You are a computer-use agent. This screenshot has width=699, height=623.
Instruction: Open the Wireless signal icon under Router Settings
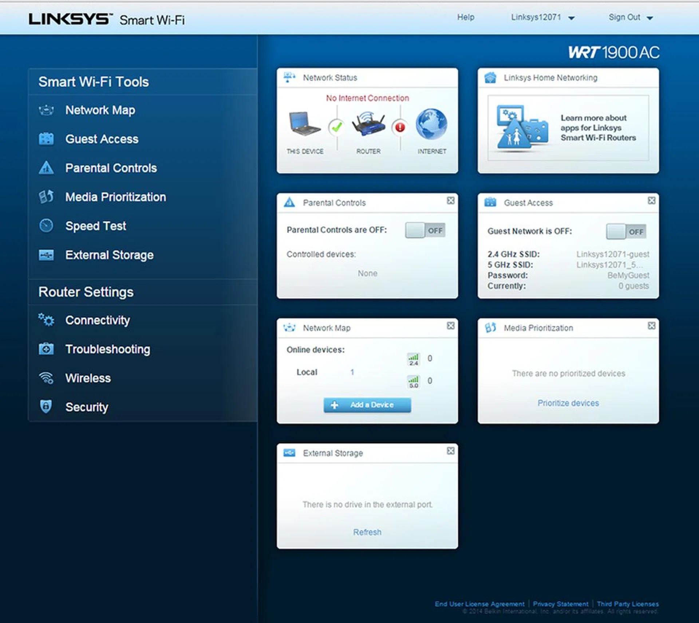pyautogui.click(x=46, y=378)
